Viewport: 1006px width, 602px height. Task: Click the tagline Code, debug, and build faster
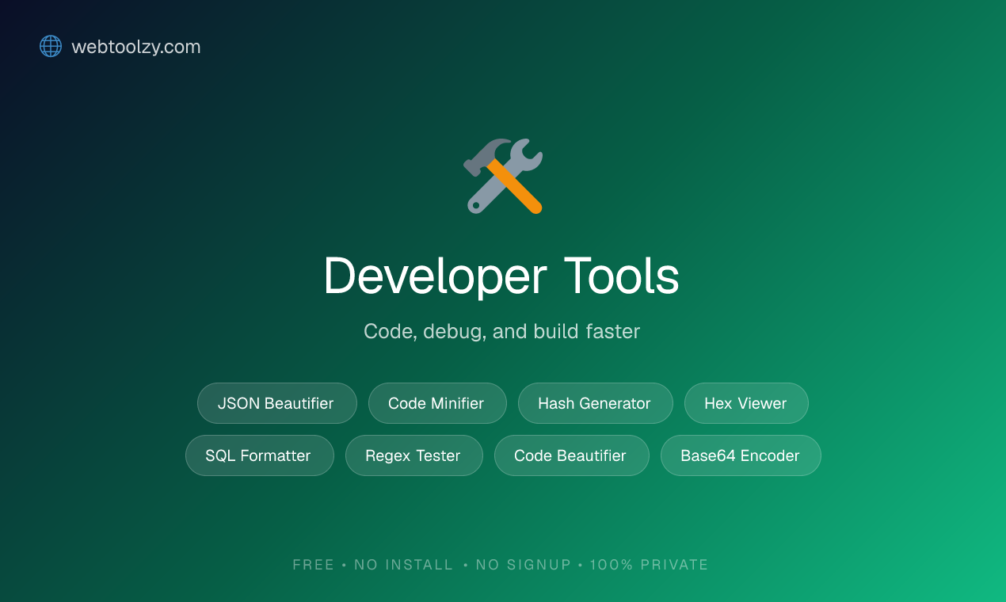[x=501, y=331]
